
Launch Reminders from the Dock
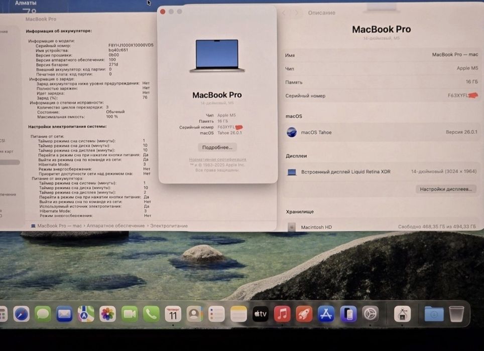click(x=216, y=314)
